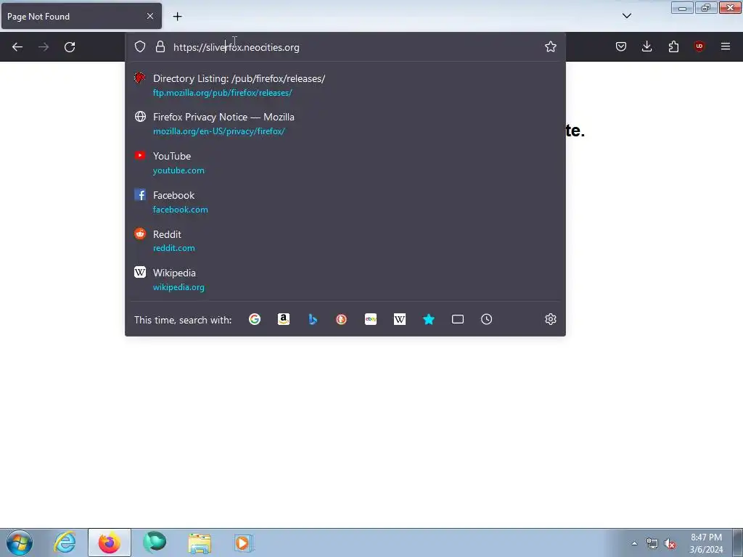The height and width of the screenshot is (557, 743).
Task: Choose the Facebook suggestion
Action: point(345,202)
